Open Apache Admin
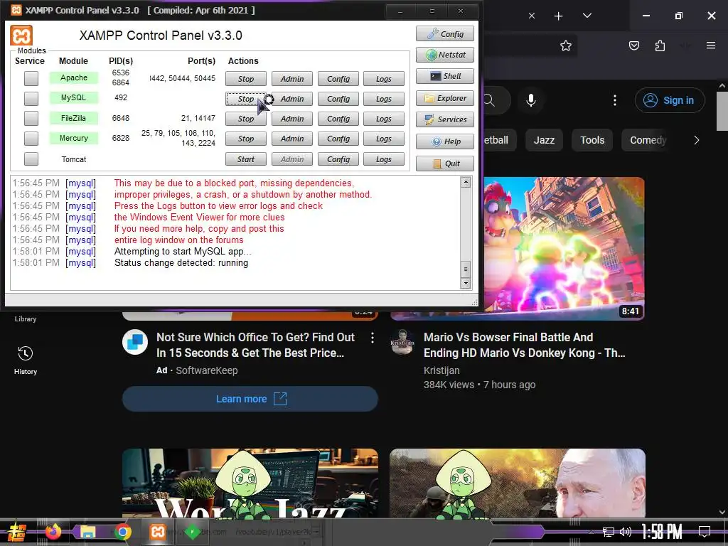 [292, 79]
